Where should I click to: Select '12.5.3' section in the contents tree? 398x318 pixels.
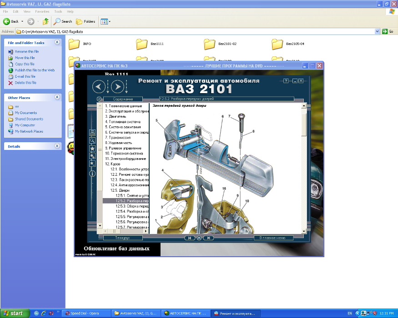tap(132, 206)
